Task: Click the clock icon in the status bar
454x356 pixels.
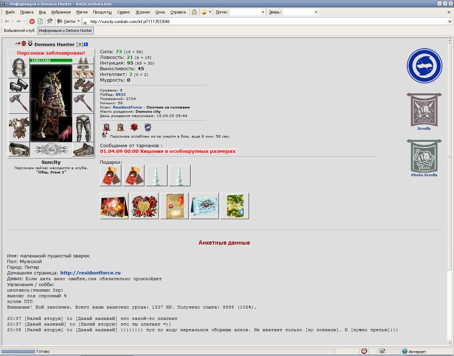Action: coord(364,351)
